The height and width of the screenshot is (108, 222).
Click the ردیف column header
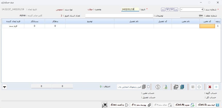(x=218, y=21)
